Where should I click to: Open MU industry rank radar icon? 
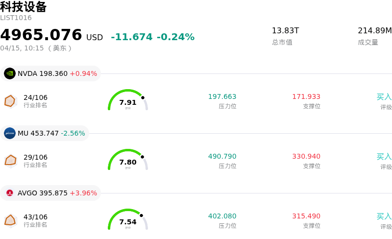10,161
